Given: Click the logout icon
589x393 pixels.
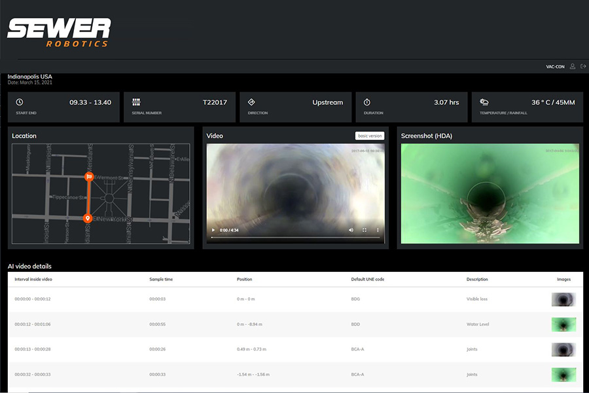Looking at the screenshot, I should coord(582,66).
